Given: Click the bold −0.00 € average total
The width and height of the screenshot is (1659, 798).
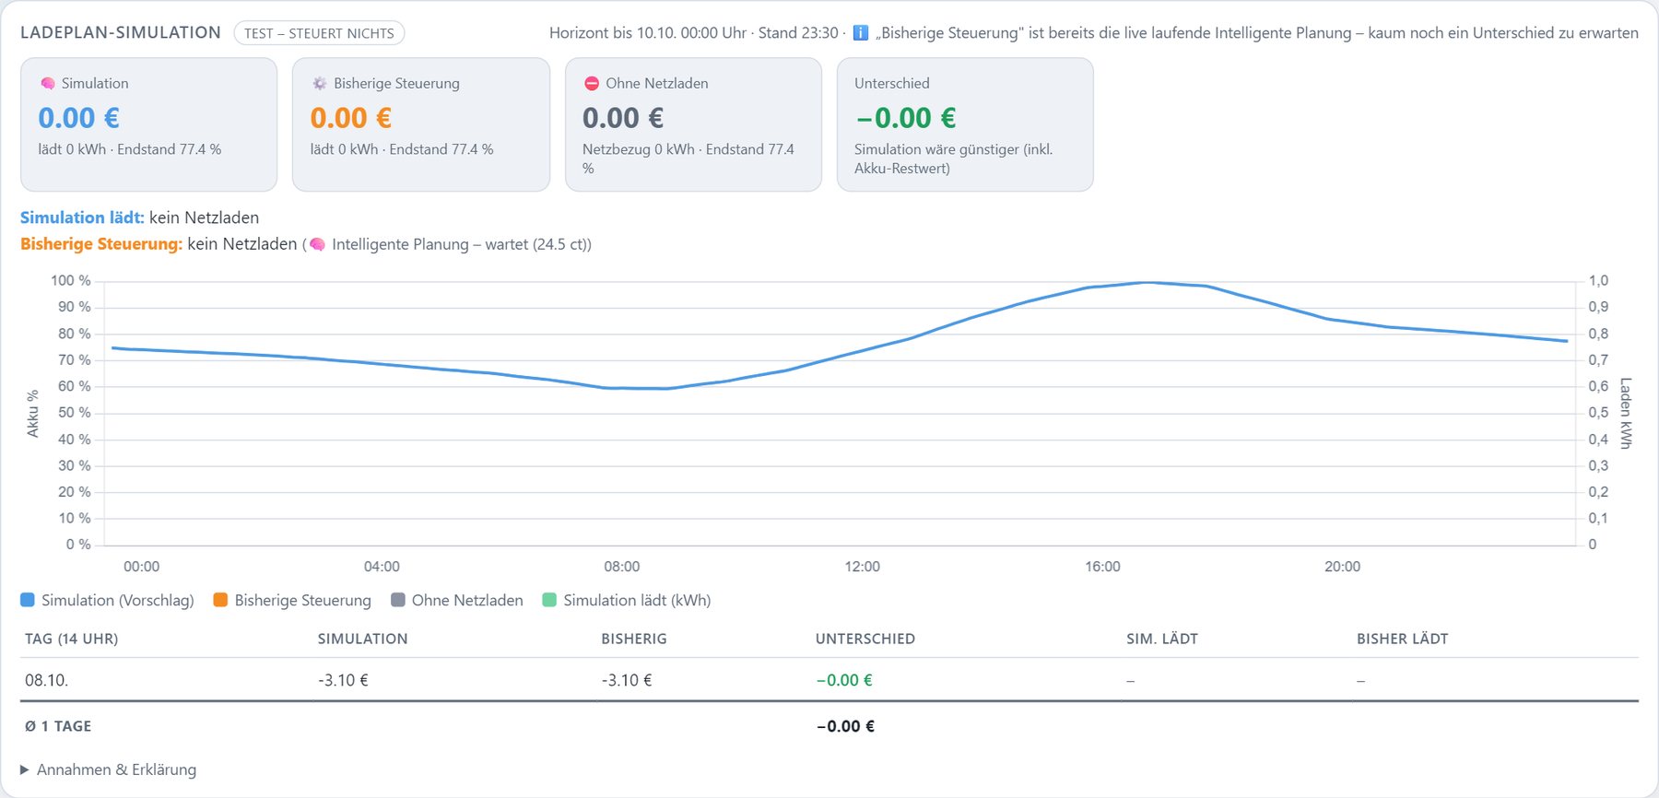Looking at the screenshot, I should tap(845, 726).
